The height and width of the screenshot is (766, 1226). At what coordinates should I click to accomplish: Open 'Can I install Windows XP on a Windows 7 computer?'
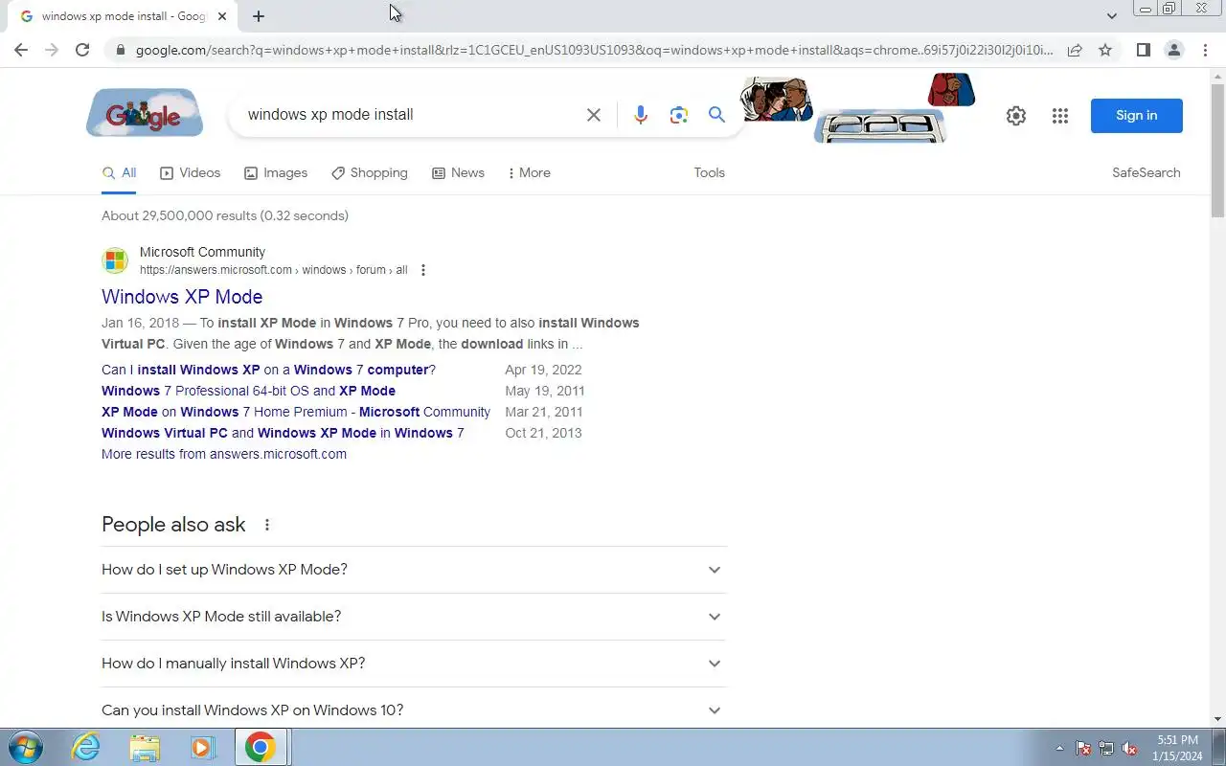tap(268, 370)
